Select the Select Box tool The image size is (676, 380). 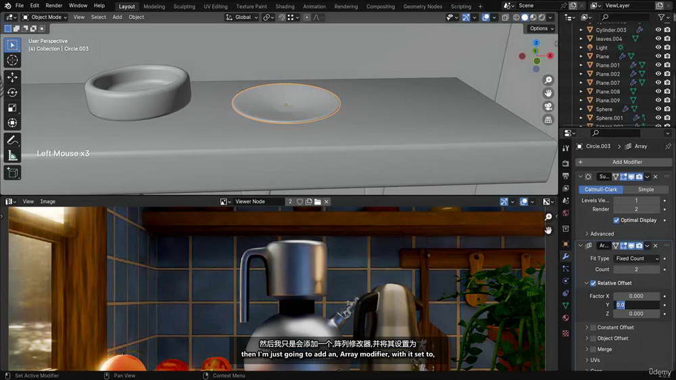point(12,45)
